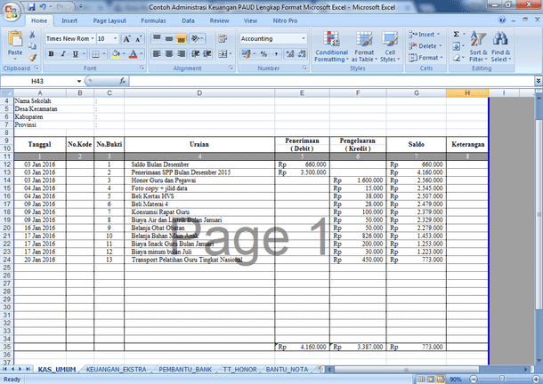The height and width of the screenshot is (384, 543).
Task: Apply percent style to the cell
Action: [x=263, y=54]
